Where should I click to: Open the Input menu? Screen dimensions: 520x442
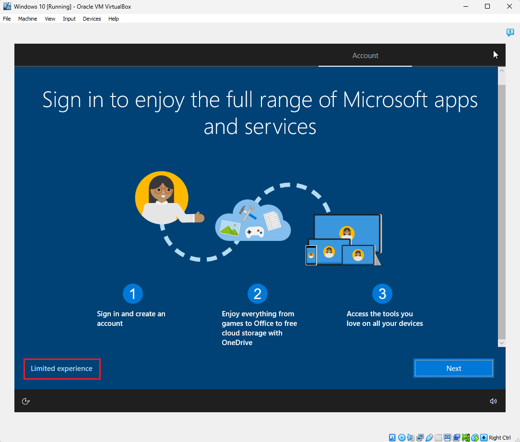[x=69, y=19]
